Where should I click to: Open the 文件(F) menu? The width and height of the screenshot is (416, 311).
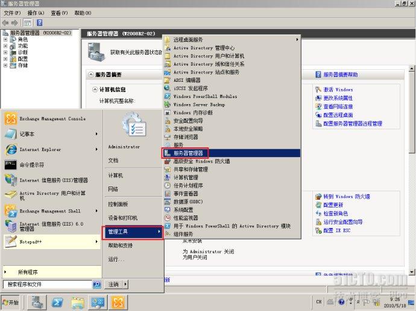tap(12, 13)
